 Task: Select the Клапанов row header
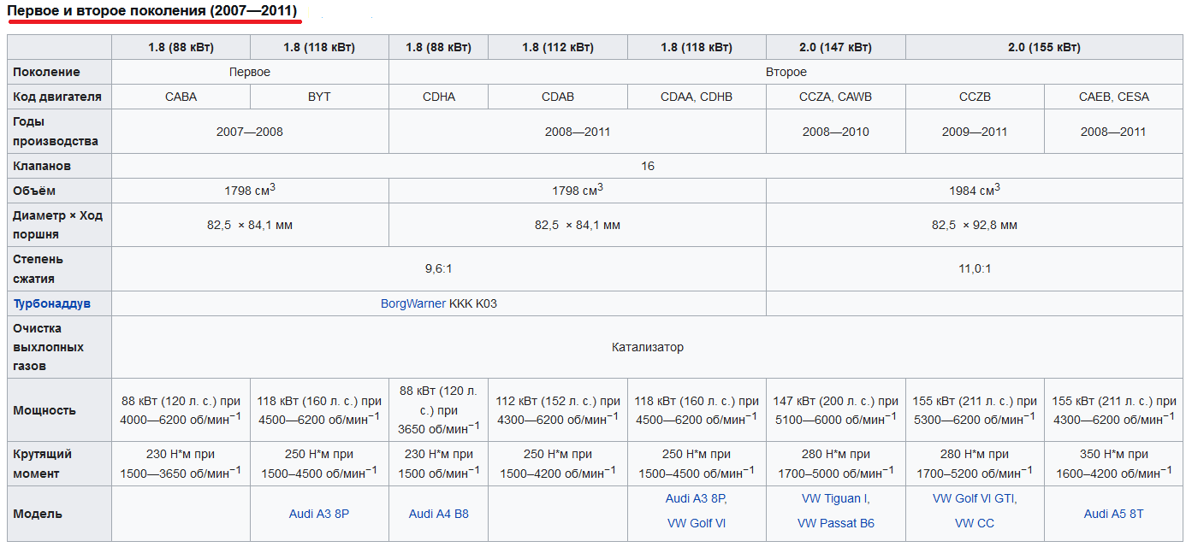[60, 166]
